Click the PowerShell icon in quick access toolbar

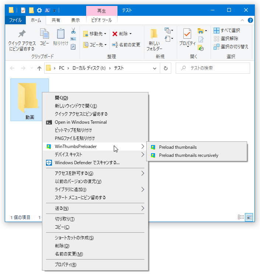tap(47, 10)
